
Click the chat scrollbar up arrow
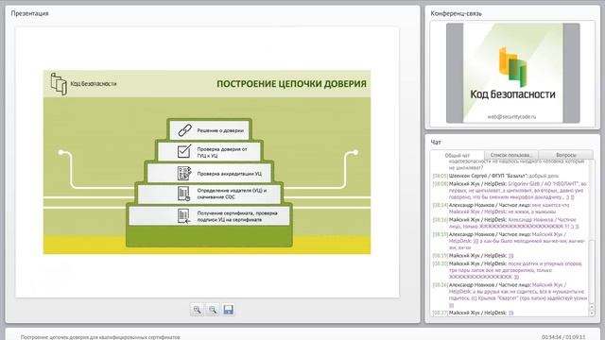click(592, 307)
